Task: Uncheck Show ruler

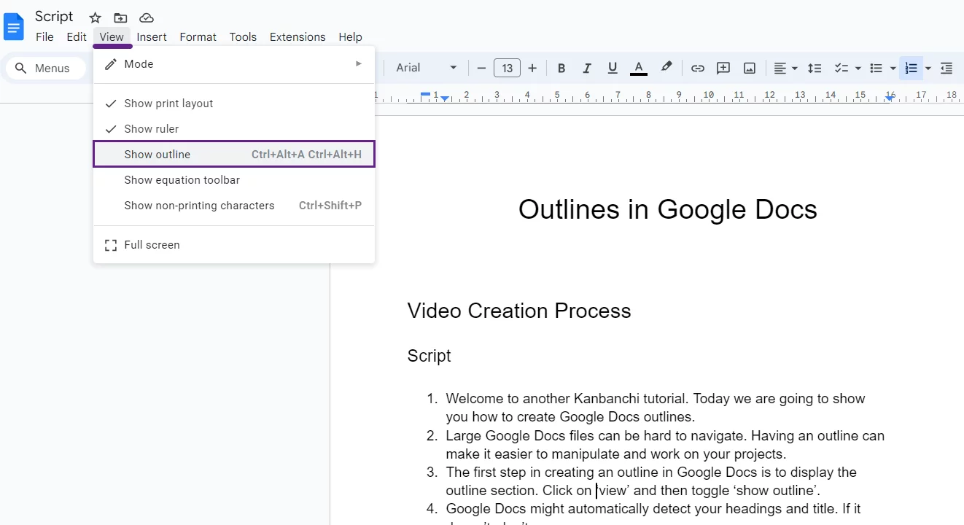Action: (x=234, y=129)
